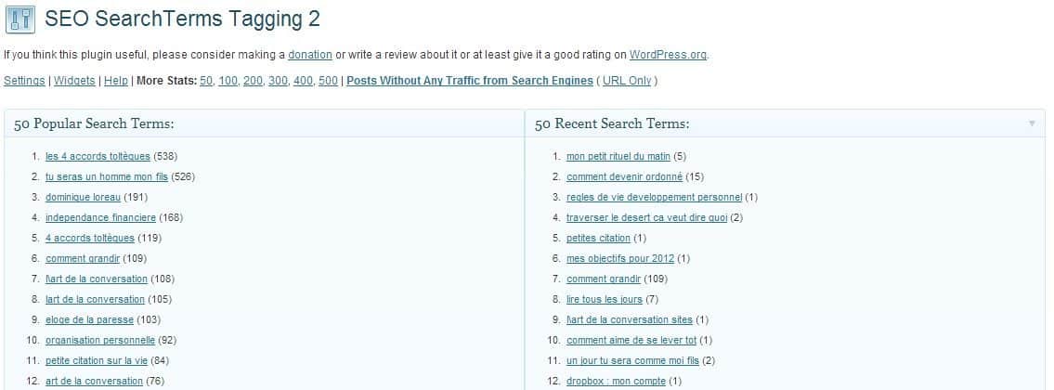1054x390 pixels.
Task: Open popular term 'lart de la conversation' (105)
Action: click(x=95, y=299)
